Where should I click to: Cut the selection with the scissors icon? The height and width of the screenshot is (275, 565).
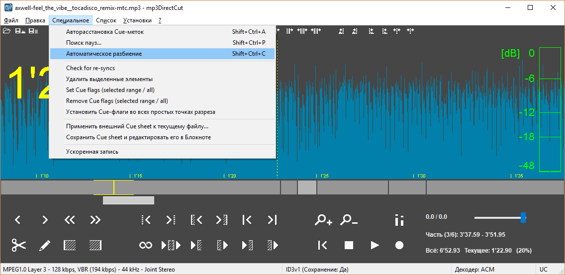19,245
